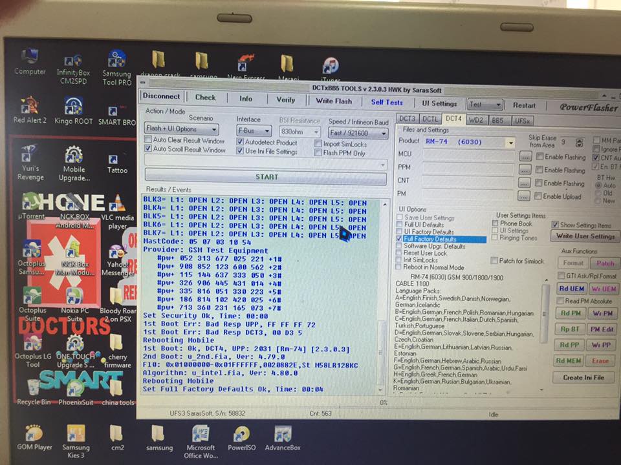Expand Product RM-74 (6030) dropdown
Image resolution: width=621 pixels, height=465 pixels.
pos(510,143)
